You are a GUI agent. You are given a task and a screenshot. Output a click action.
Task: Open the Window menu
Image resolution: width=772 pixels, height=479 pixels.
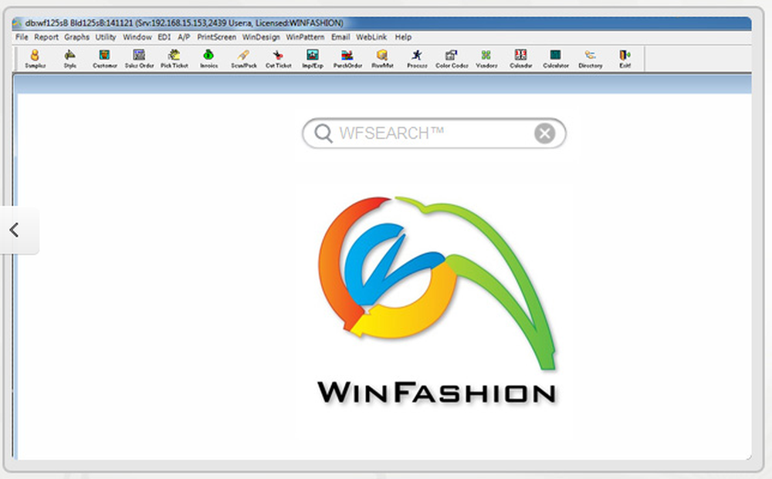(x=137, y=37)
